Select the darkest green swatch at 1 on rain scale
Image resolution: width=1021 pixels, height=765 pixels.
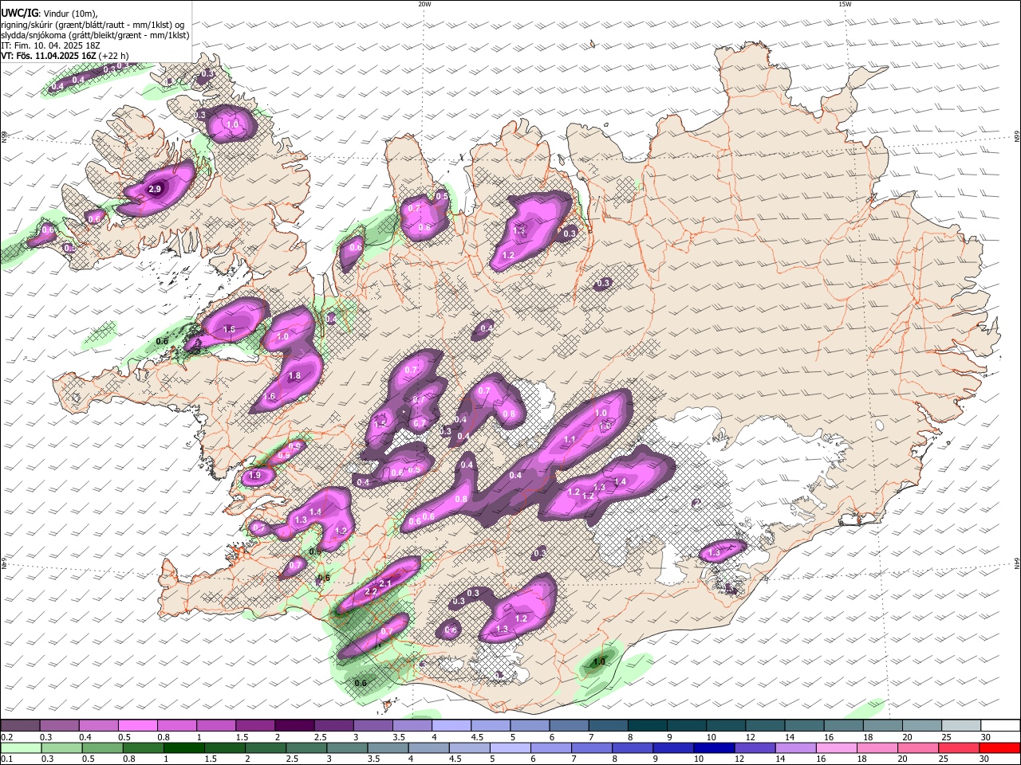click(186, 747)
